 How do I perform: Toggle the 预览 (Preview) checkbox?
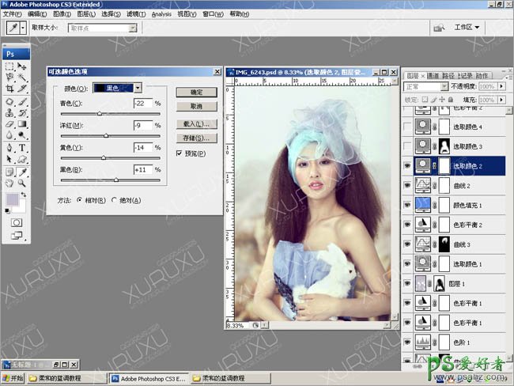180,153
